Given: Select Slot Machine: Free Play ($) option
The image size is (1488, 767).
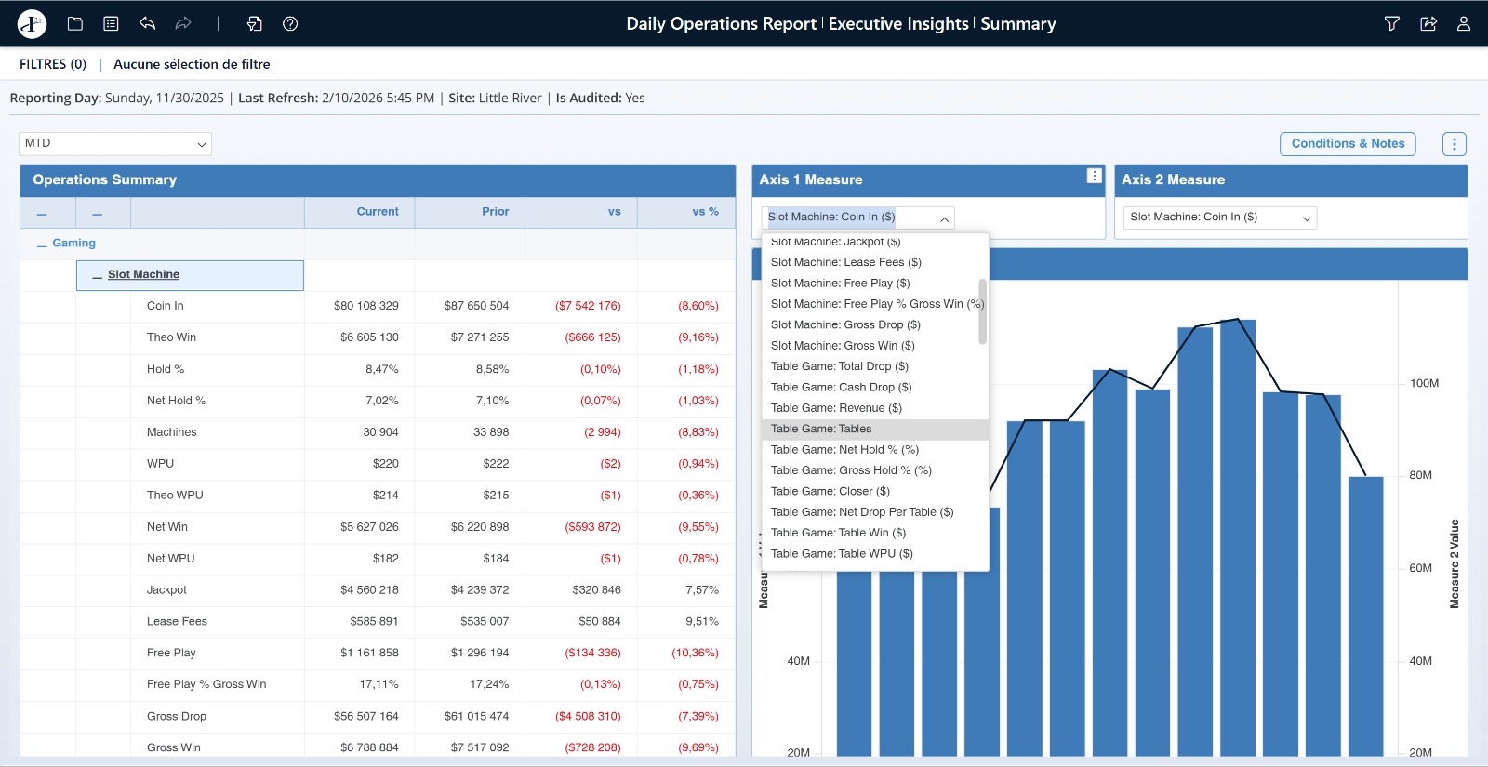Looking at the screenshot, I should coord(875,283).
